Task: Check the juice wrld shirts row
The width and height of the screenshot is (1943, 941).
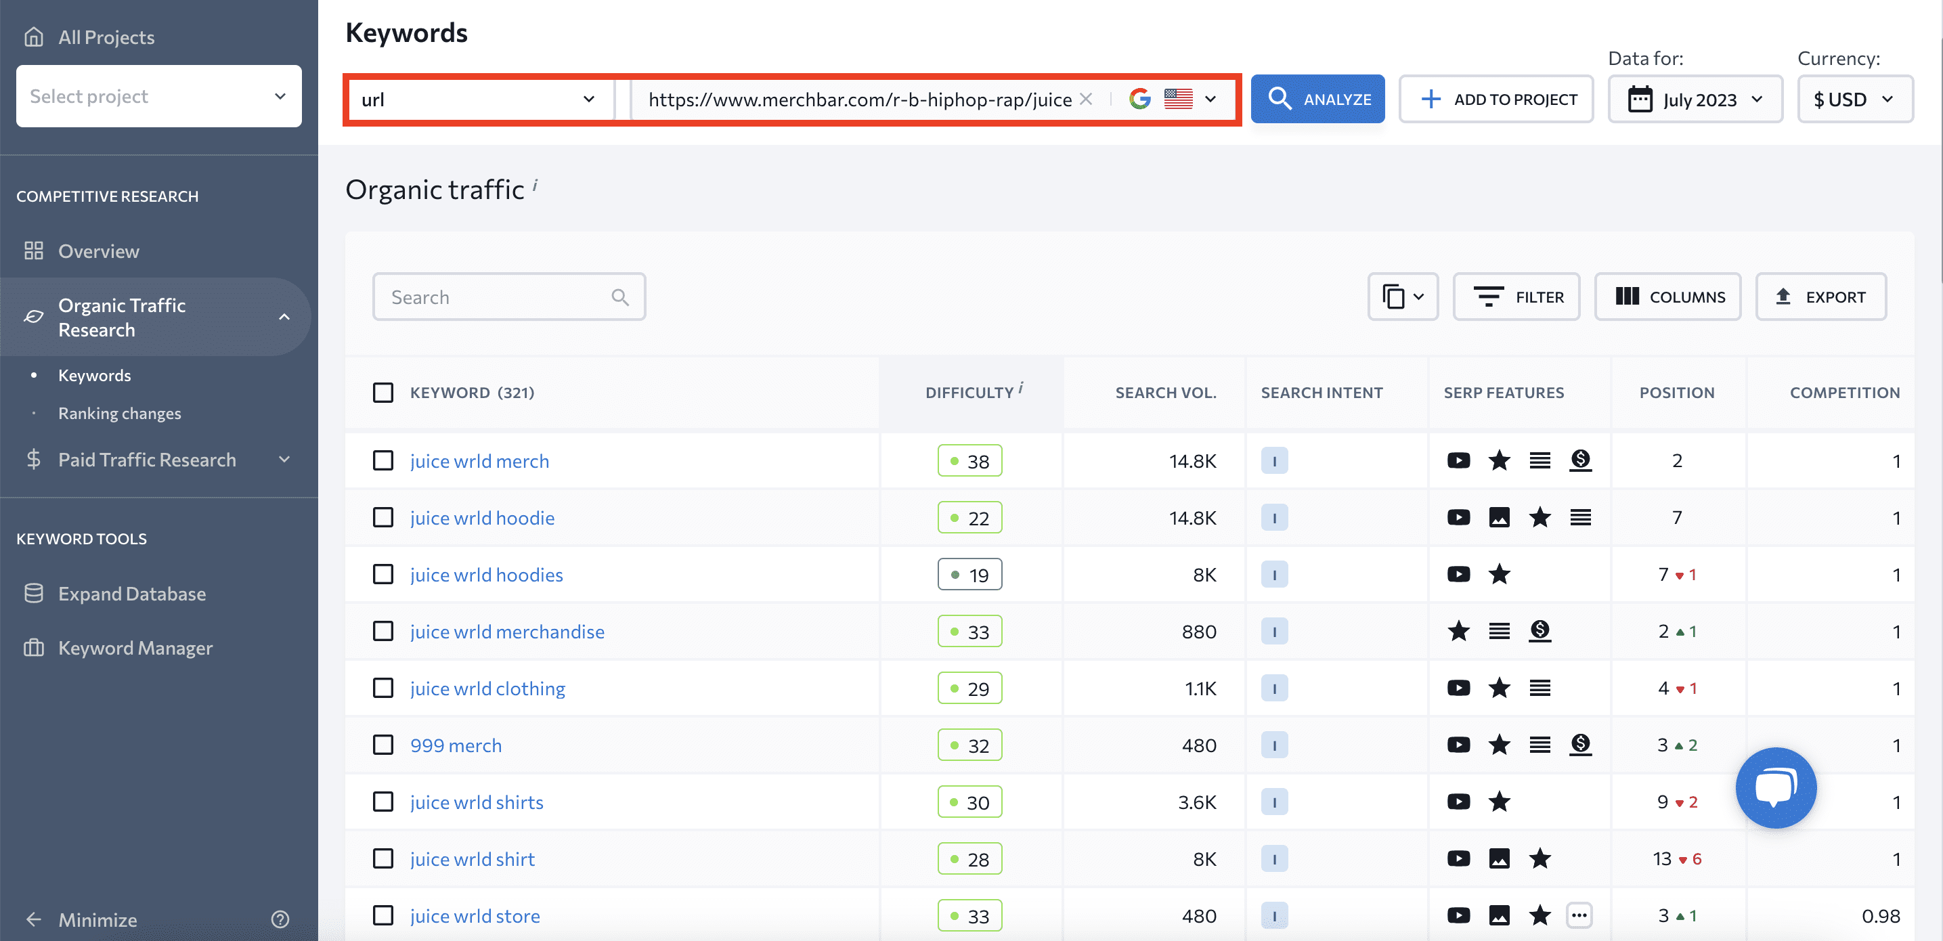Action: click(383, 802)
